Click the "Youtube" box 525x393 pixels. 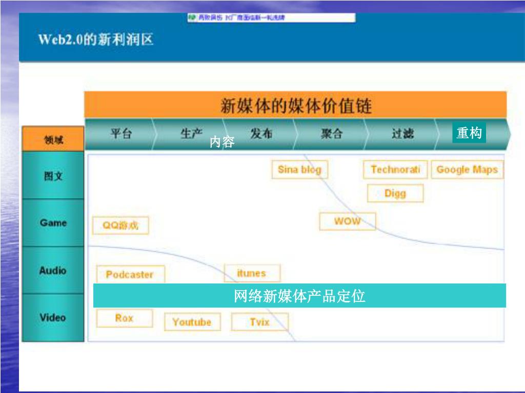192,322
